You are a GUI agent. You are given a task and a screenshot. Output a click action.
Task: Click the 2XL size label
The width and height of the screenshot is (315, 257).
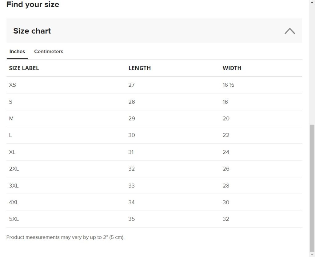pyautogui.click(x=14, y=169)
